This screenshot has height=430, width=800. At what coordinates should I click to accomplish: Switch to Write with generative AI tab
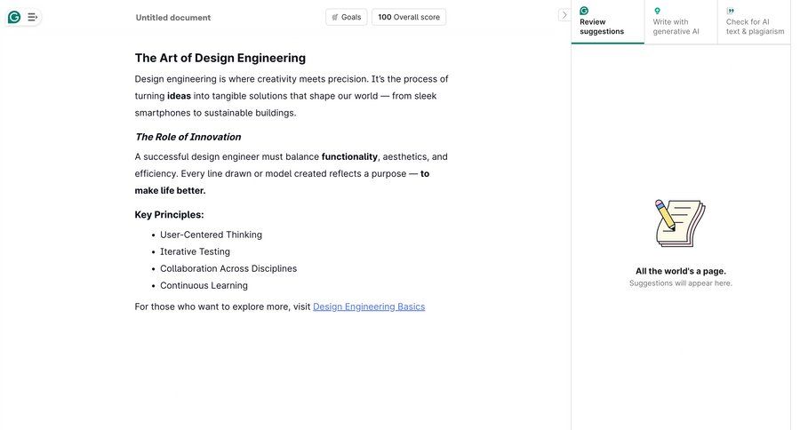click(x=681, y=22)
